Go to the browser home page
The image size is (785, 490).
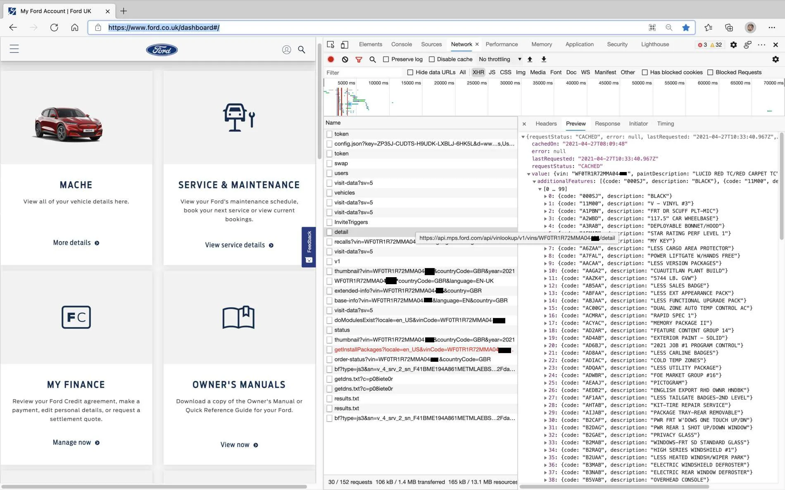point(75,28)
